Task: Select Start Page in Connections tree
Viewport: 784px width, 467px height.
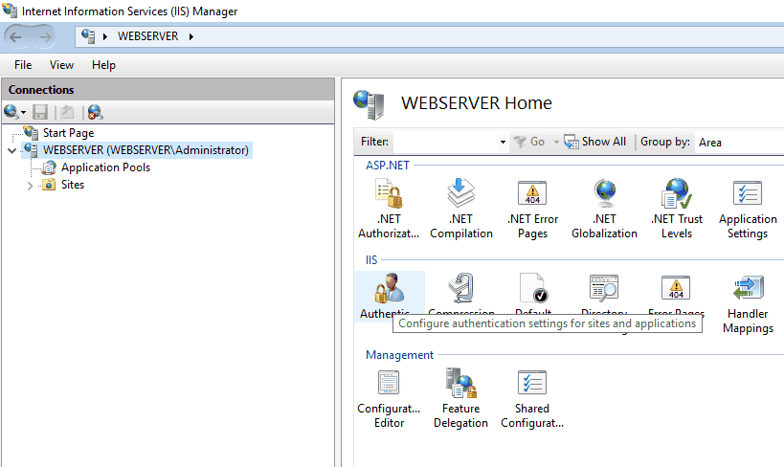Action: click(x=68, y=133)
